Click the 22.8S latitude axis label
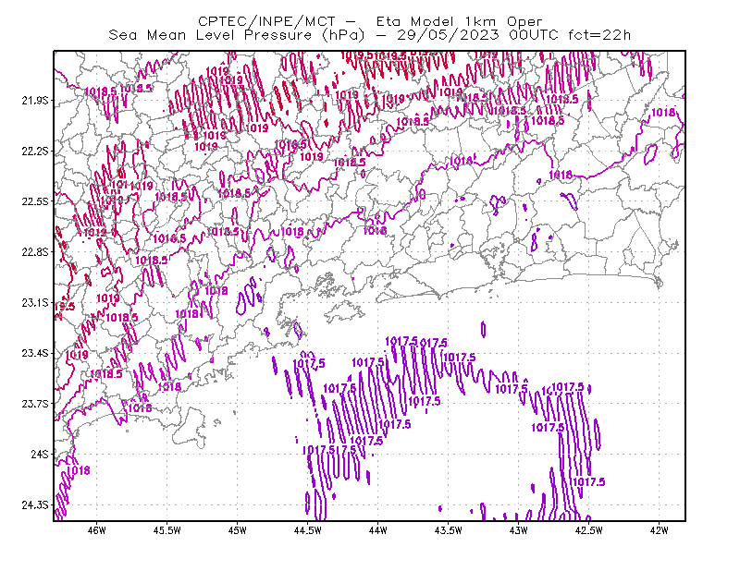 [35, 252]
